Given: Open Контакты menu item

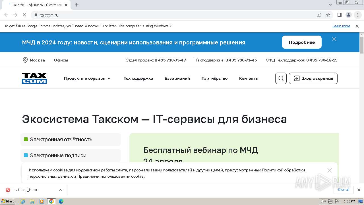Looking at the screenshot, I should tap(249, 78).
